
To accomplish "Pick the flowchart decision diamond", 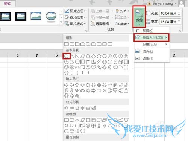I will coord(77,120).
